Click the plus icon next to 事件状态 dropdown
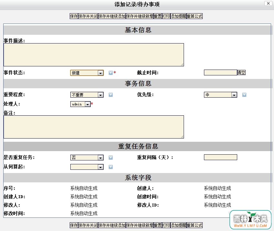This screenshot has width=274, height=231. click(x=111, y=73)
